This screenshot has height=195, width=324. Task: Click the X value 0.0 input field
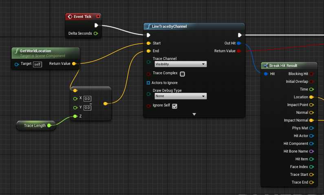(x=87, y=99)
